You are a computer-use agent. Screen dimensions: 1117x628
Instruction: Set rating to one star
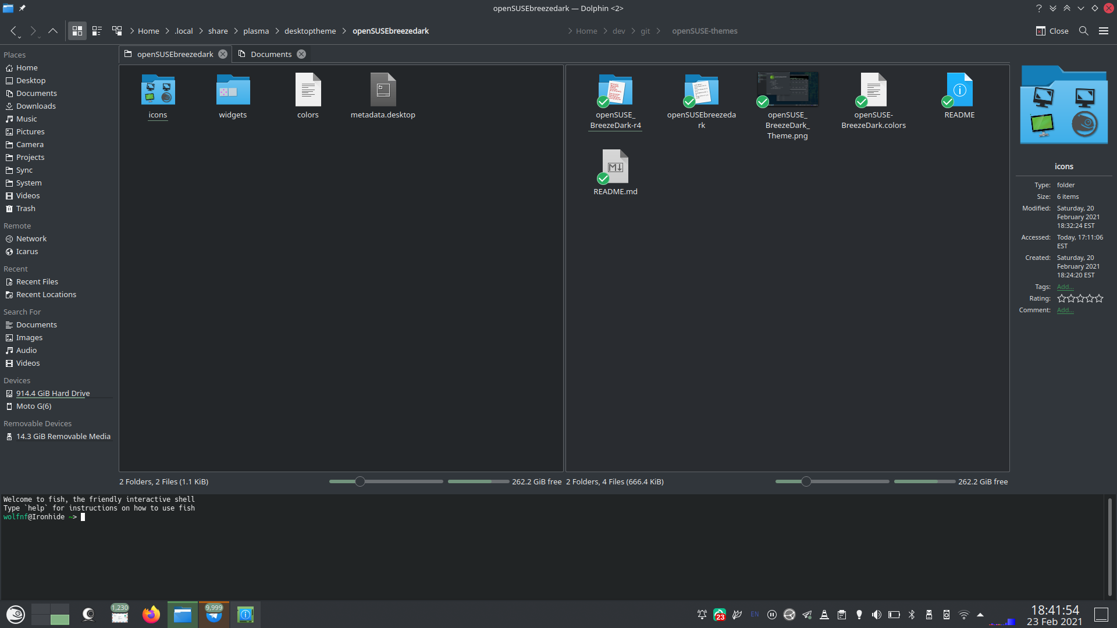[x=1062, y=298]
